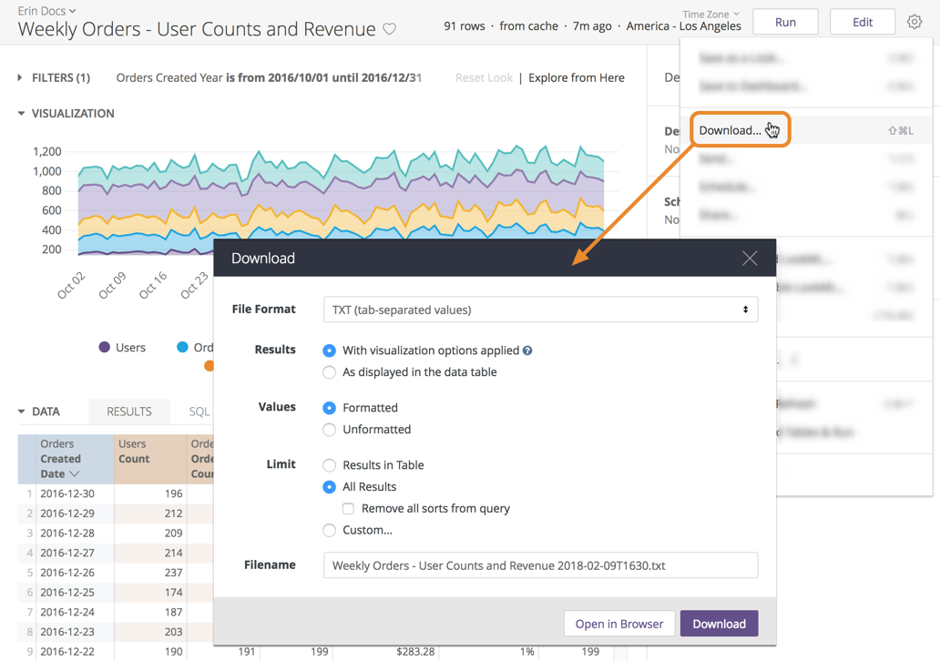
Task: Select 'Results in Table' limit option
Action: (x=330, y=465)
